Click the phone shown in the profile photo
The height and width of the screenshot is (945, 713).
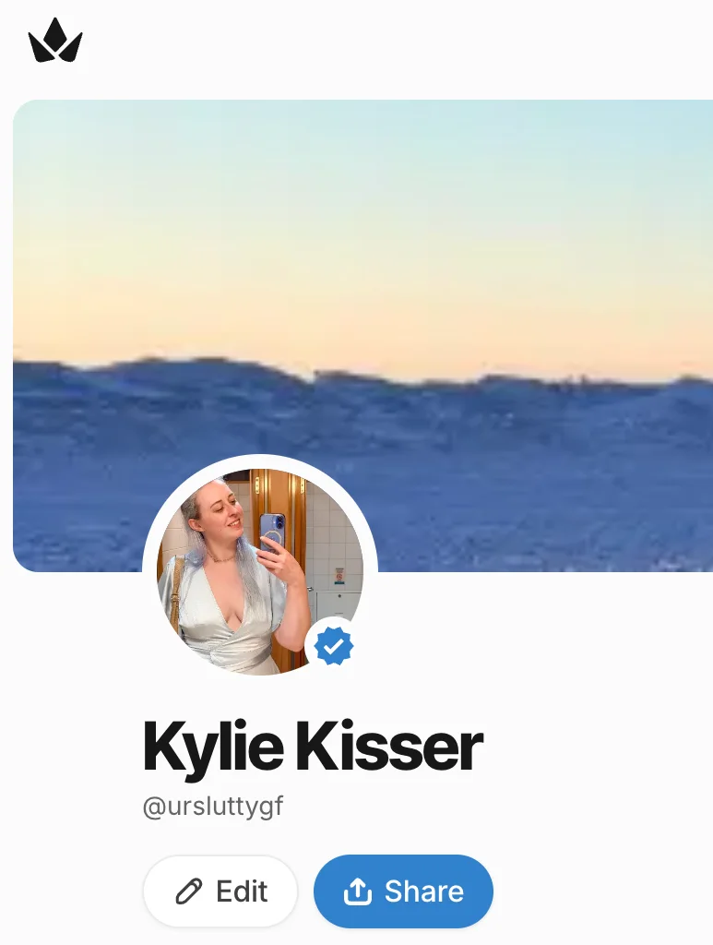point(271,533)
